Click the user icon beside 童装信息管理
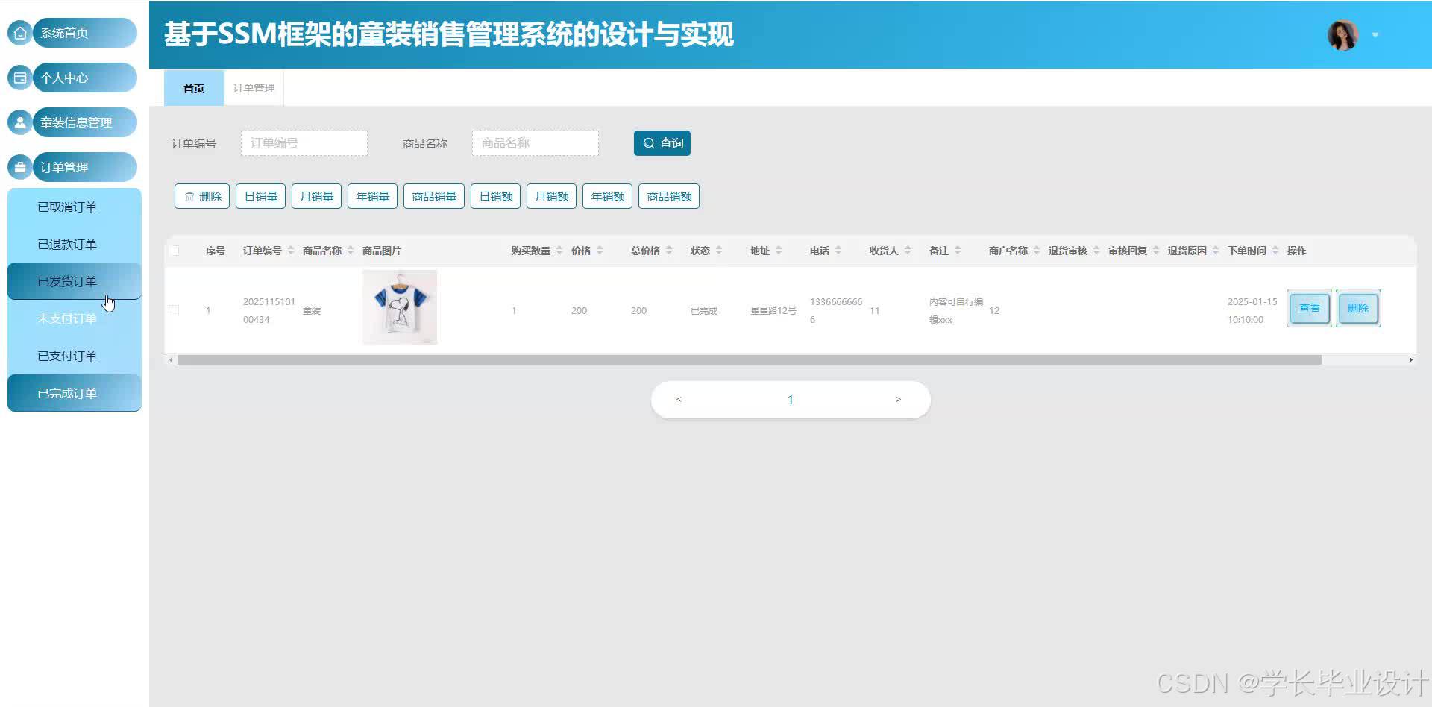 click(x=20, y=122)
